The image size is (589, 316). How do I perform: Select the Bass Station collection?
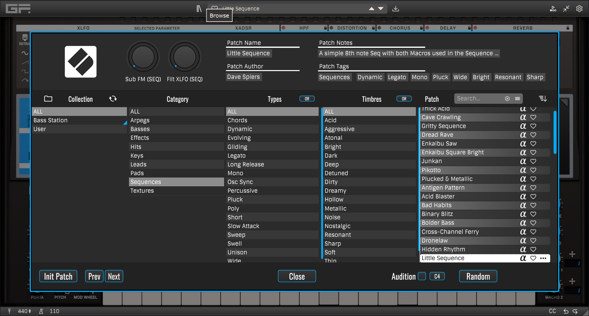(x=51, y=120)
